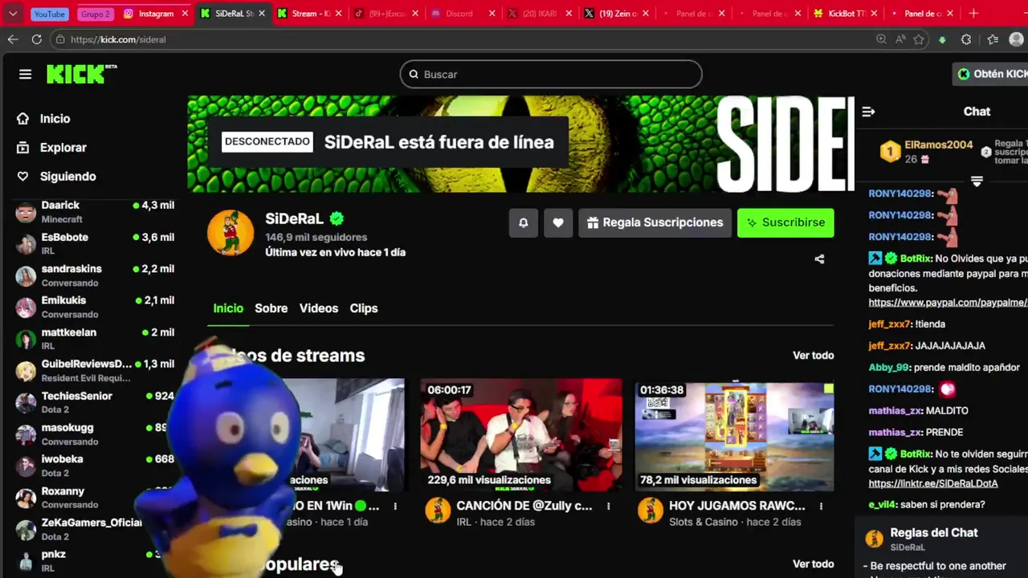Click the CANCIÓN DE @Zully video title
The width and height of the screenshot is (1028, 578).
524,506
